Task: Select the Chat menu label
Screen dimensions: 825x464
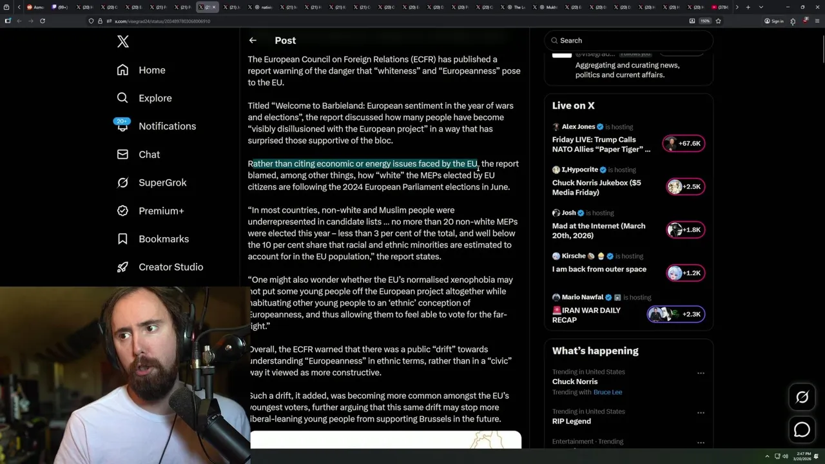Action: click(149, 155)
